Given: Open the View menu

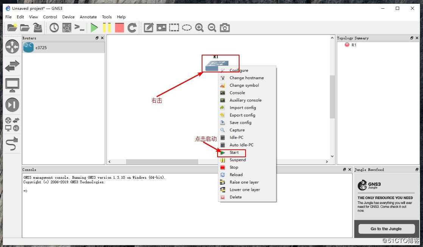Looking at the screenshot, I should tap(33, 17).
